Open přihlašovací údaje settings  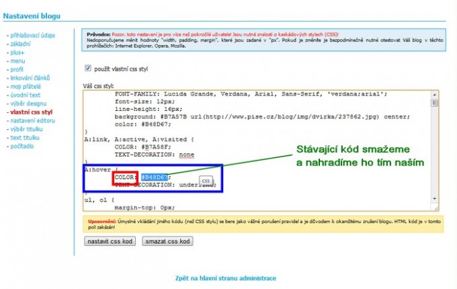pyautogui.click(x=32, y=35)
